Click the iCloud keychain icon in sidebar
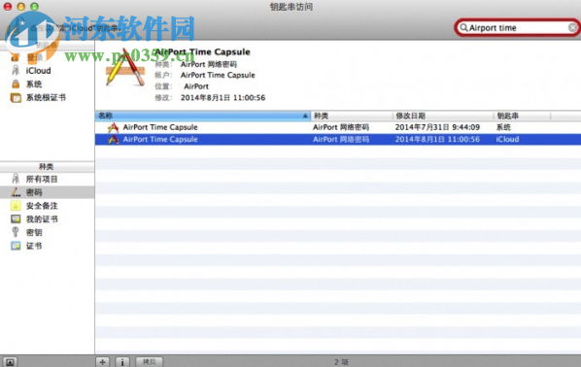 [16, 70]
